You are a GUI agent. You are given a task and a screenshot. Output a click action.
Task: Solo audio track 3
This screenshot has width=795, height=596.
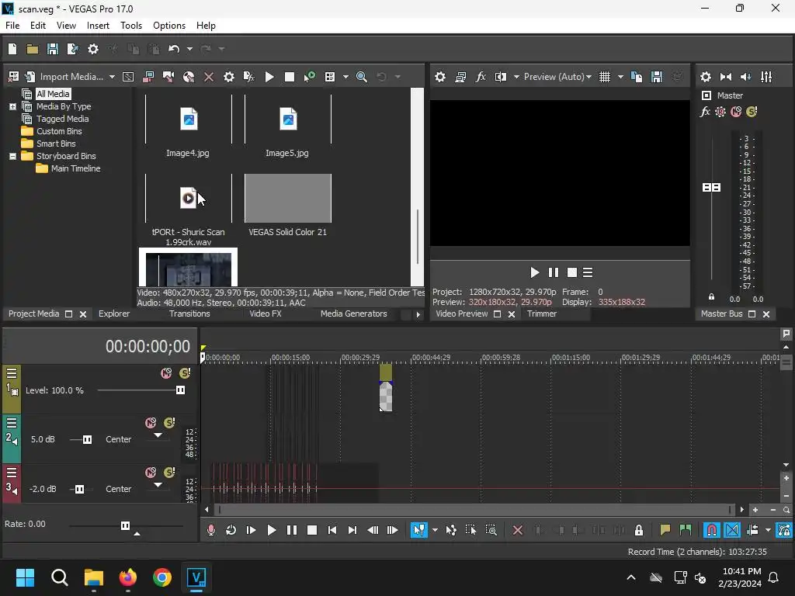169,473
